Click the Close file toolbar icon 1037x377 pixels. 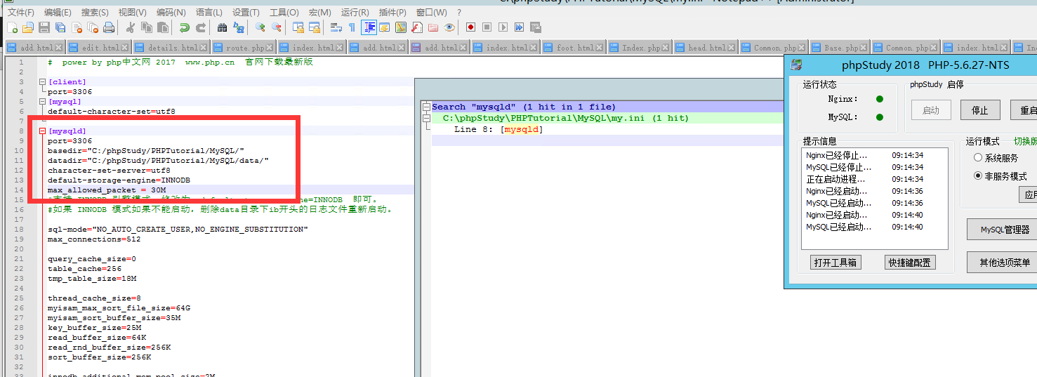coord(77,27)
